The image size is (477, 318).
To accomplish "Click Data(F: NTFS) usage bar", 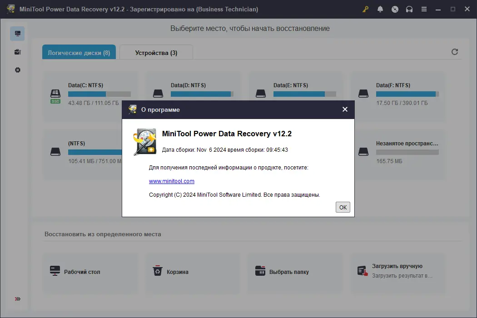I will click(x=407, y=94).
